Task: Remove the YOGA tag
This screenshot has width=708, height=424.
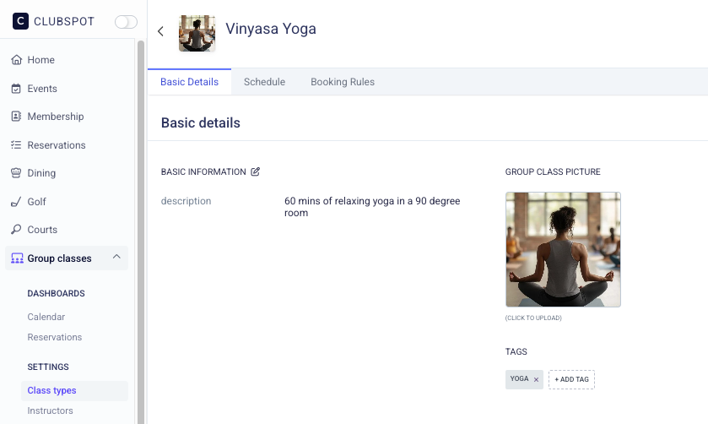Action: [x=536, y=379]
